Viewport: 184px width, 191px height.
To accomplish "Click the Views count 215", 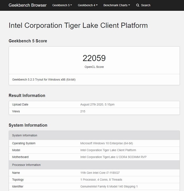I will [x=83, y=111].
